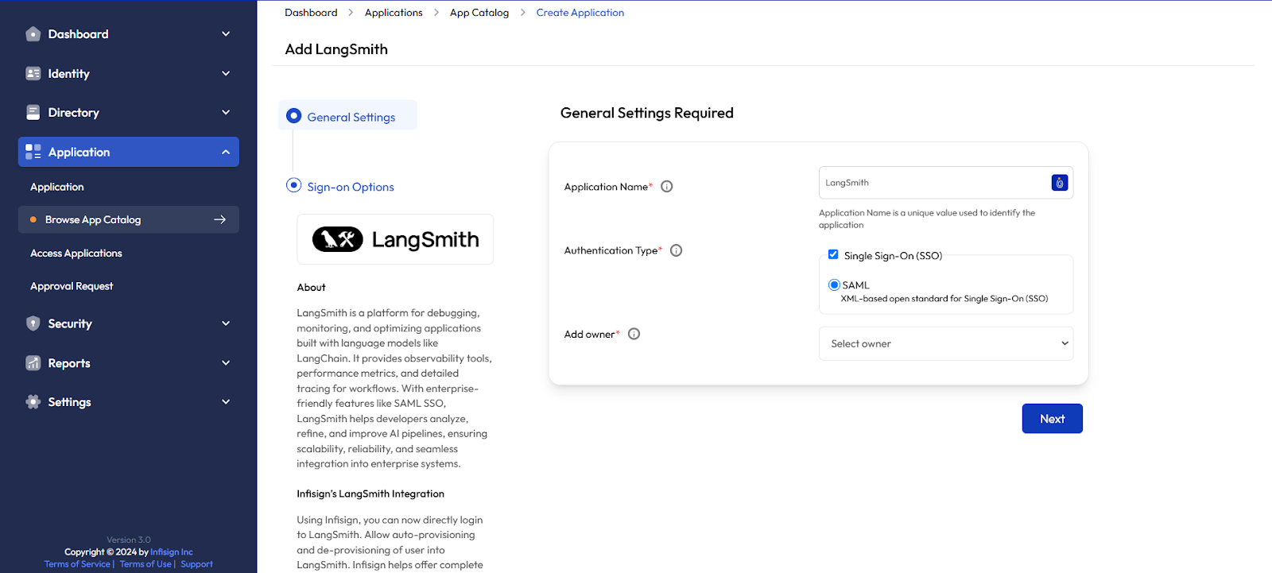Click the General Settings step circle
The width and height of the screenshot is (1272, 573).
coord(293,116)
